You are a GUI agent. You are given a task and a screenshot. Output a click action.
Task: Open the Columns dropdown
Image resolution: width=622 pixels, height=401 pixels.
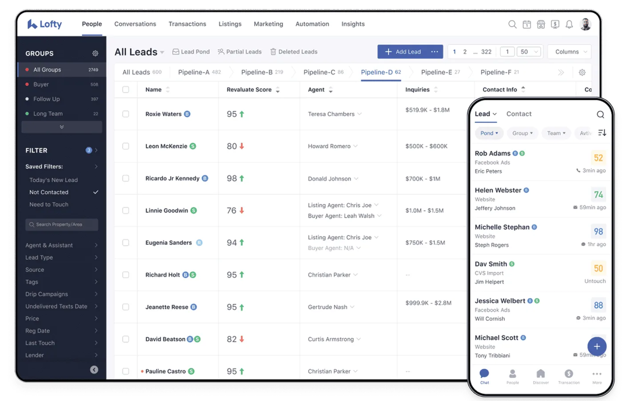(570, 51)
